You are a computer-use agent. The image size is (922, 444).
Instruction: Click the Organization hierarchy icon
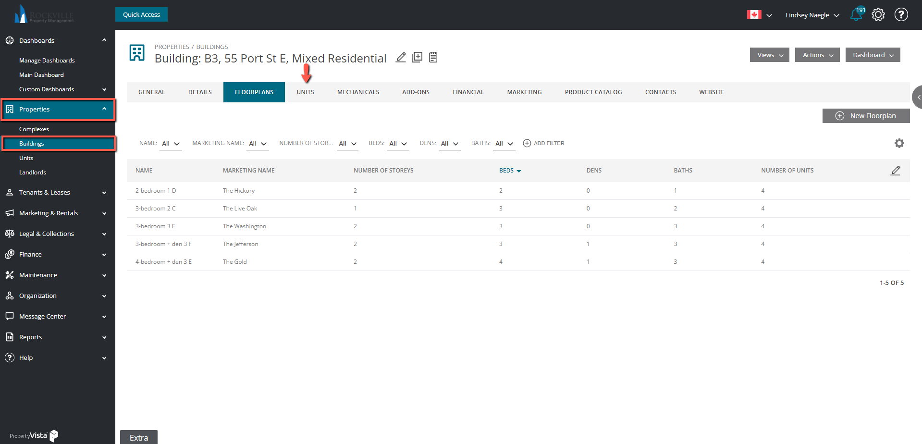click(x=10, y=296)
